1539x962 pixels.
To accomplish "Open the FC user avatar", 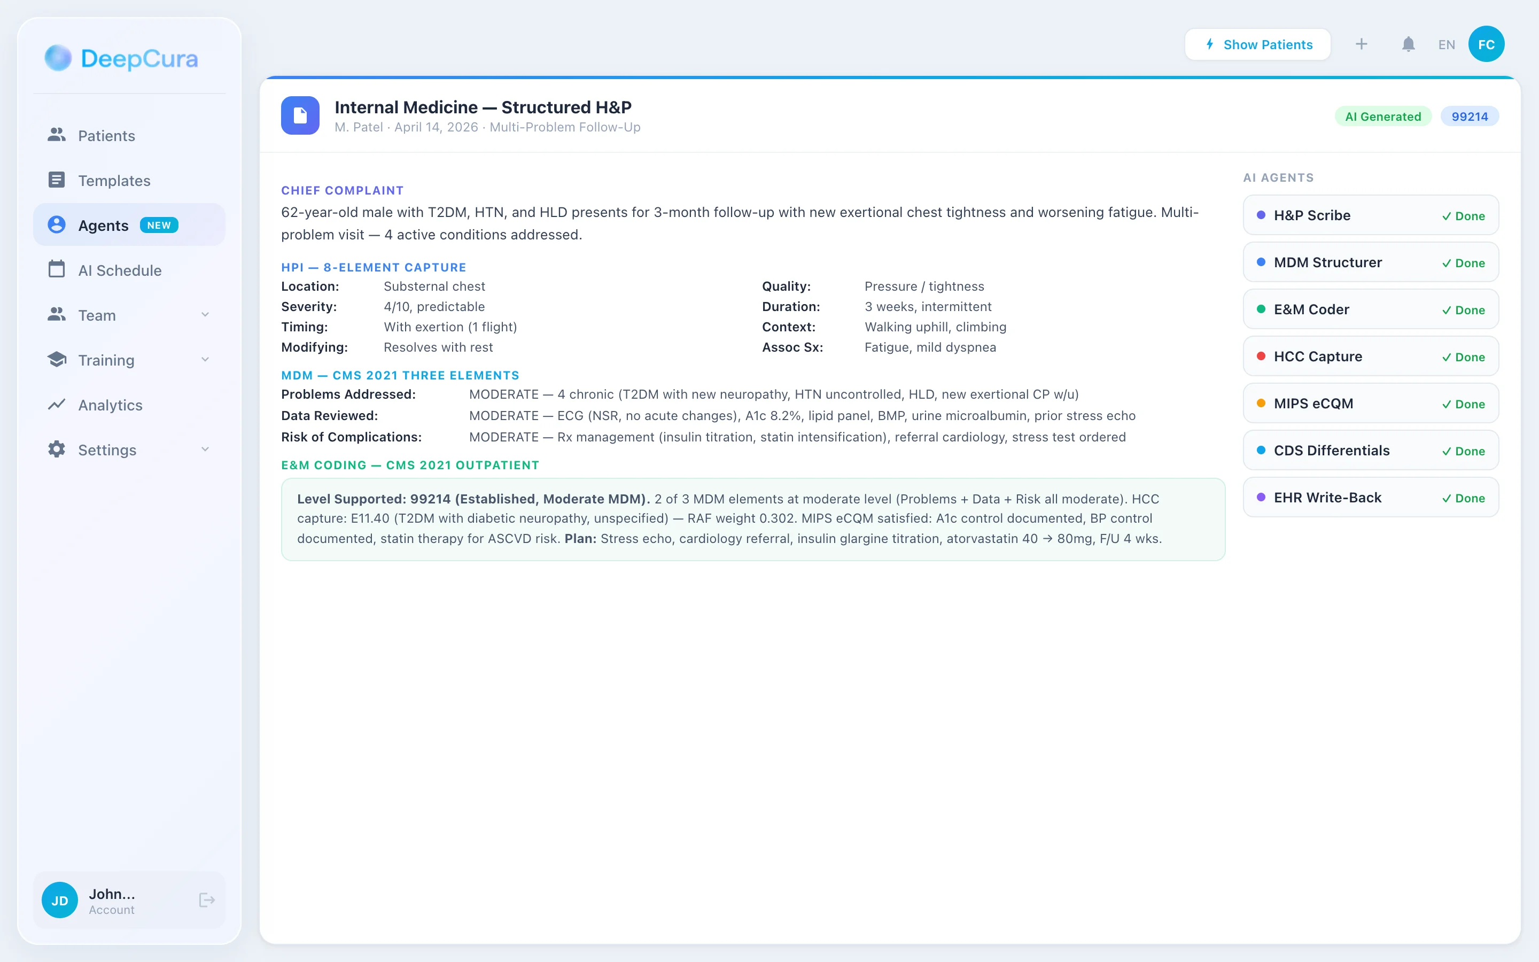I will pyautogui.click(x=1486, y=44).
